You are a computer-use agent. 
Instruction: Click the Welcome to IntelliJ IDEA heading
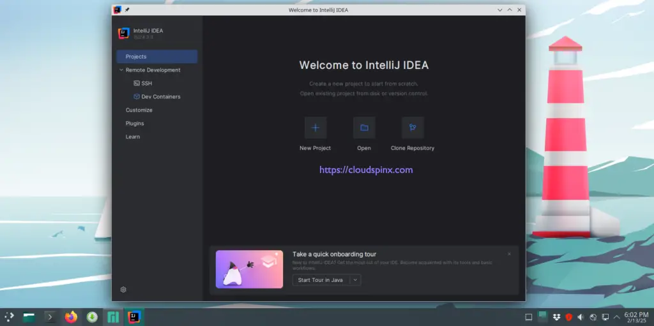tap(363, 65)
